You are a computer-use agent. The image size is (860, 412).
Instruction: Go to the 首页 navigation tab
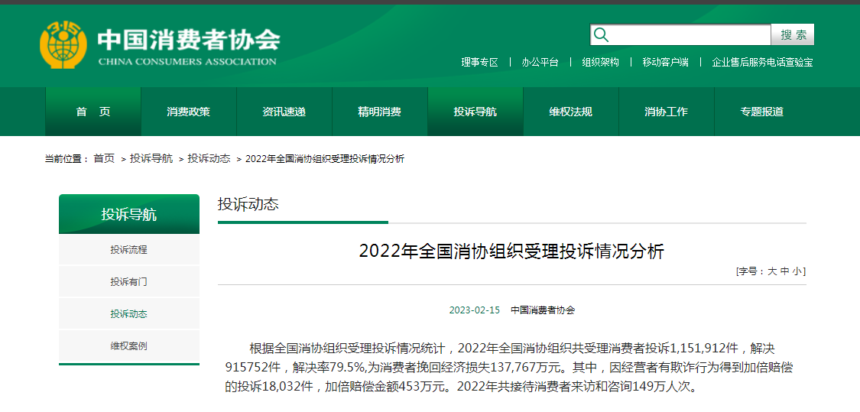pyautogui.click(x=93, y=112)
